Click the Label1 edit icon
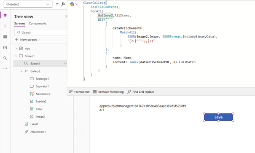 click(26, 124)
